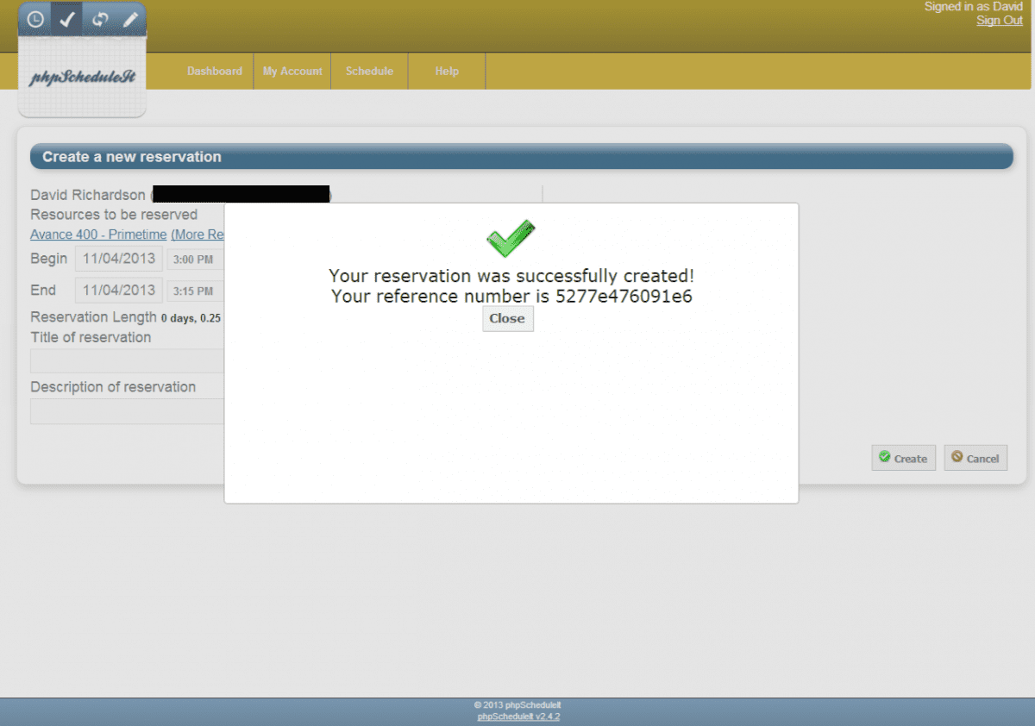Go to the Schedule menu
1035x726 pixels.
369,72
